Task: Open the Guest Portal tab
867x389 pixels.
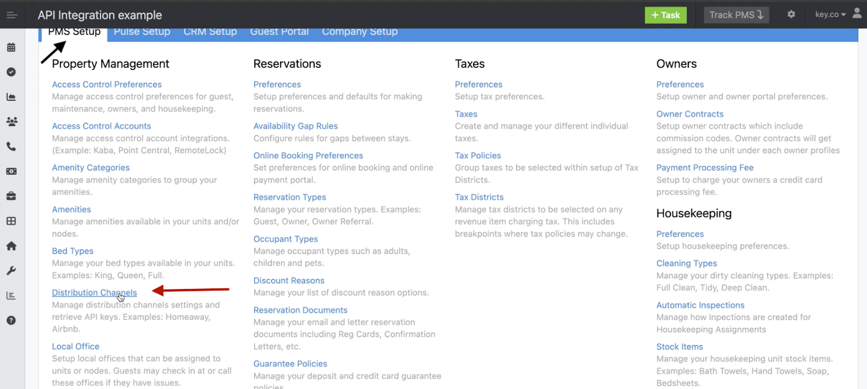Action: tap(280, 32)
